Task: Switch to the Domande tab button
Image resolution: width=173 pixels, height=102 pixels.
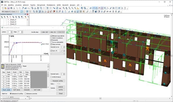Action: [27, 90]
